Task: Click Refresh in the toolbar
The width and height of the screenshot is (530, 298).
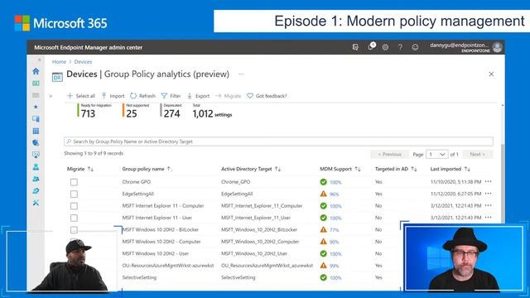Action: (143, 96)
